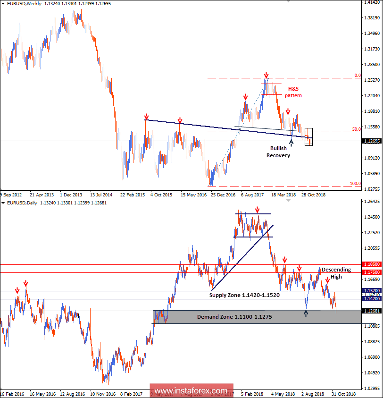Click the 1.38190 value on weekly price scale

pos(372,18)
